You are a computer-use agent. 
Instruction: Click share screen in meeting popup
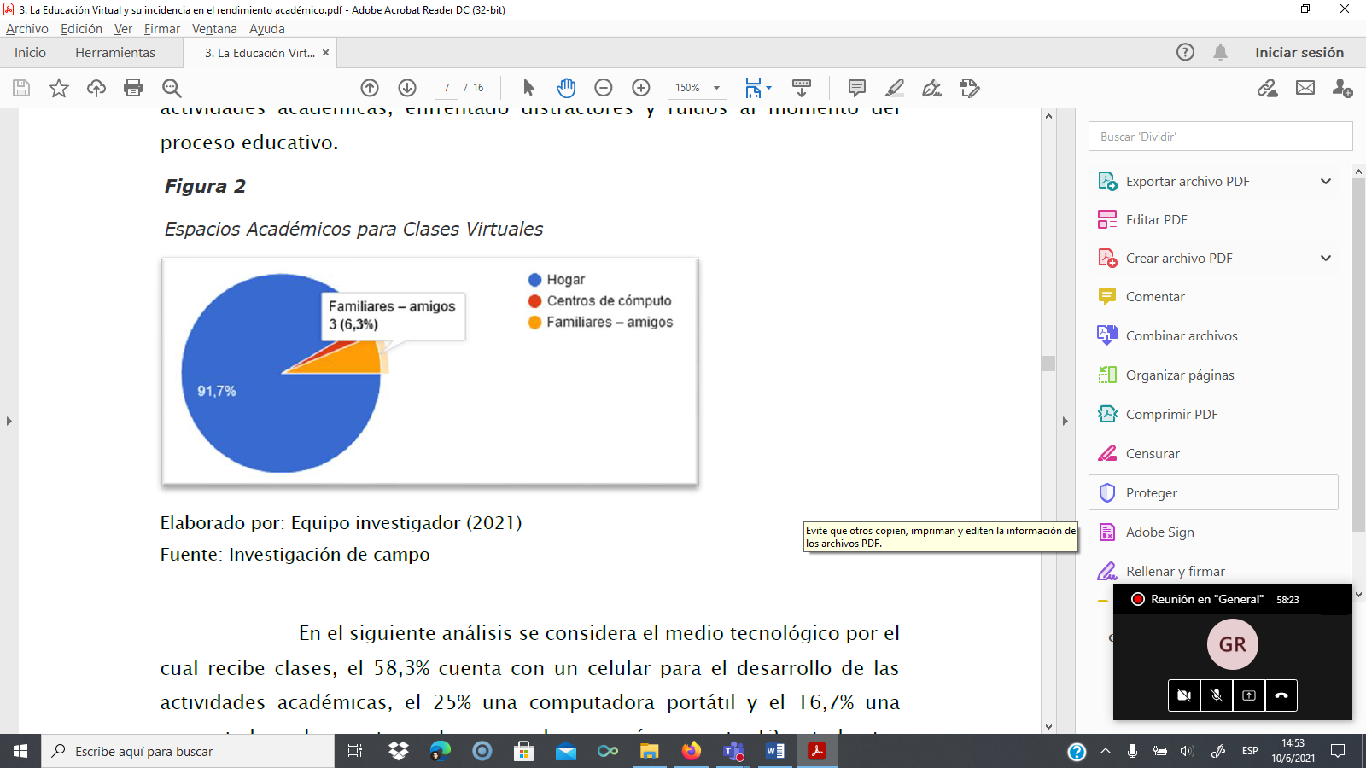tap(1249, 695)
